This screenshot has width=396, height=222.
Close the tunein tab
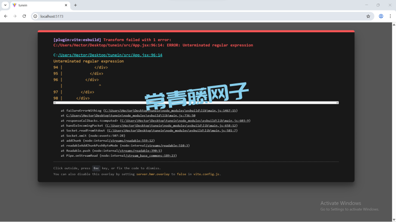pyautogui.click(x=66, y=5)
